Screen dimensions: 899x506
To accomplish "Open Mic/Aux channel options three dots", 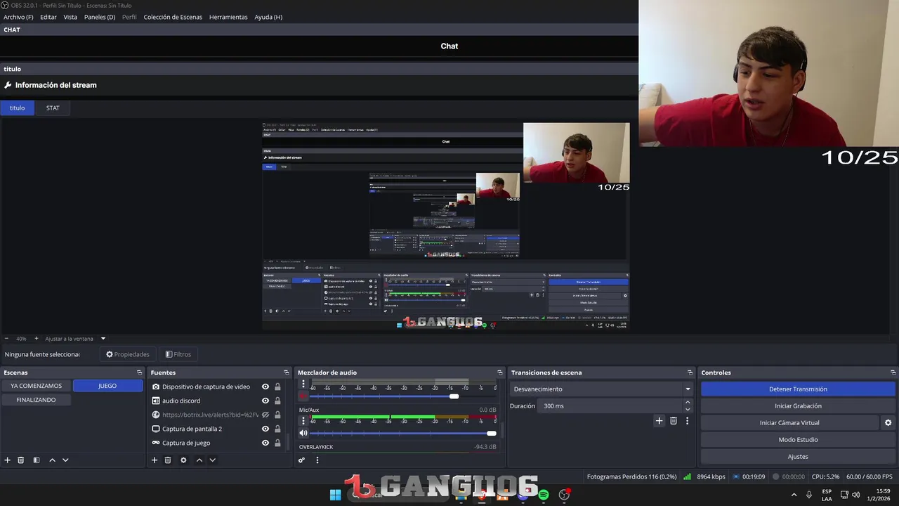I will coord(303,420).
